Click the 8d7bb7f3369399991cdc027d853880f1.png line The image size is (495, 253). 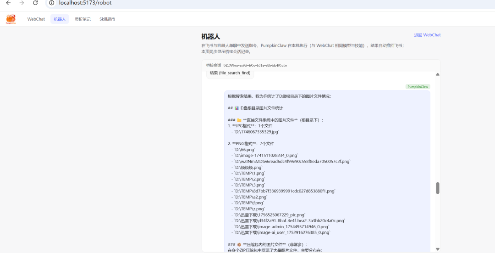coord(283,191)
